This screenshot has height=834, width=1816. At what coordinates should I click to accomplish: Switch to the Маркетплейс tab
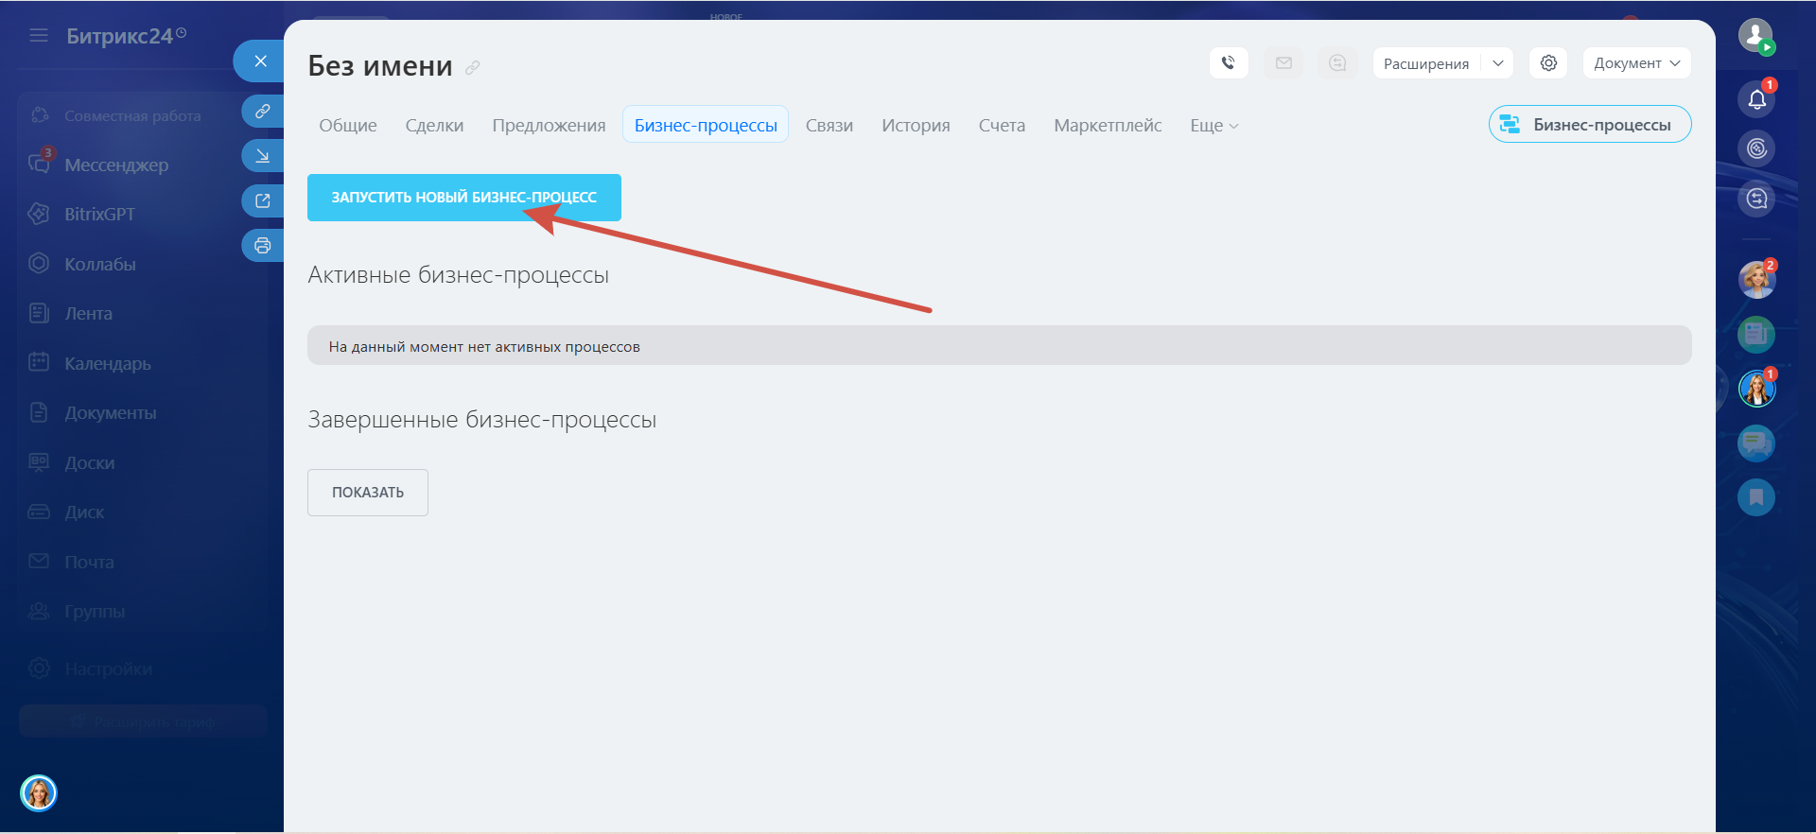pos(1108,125)
